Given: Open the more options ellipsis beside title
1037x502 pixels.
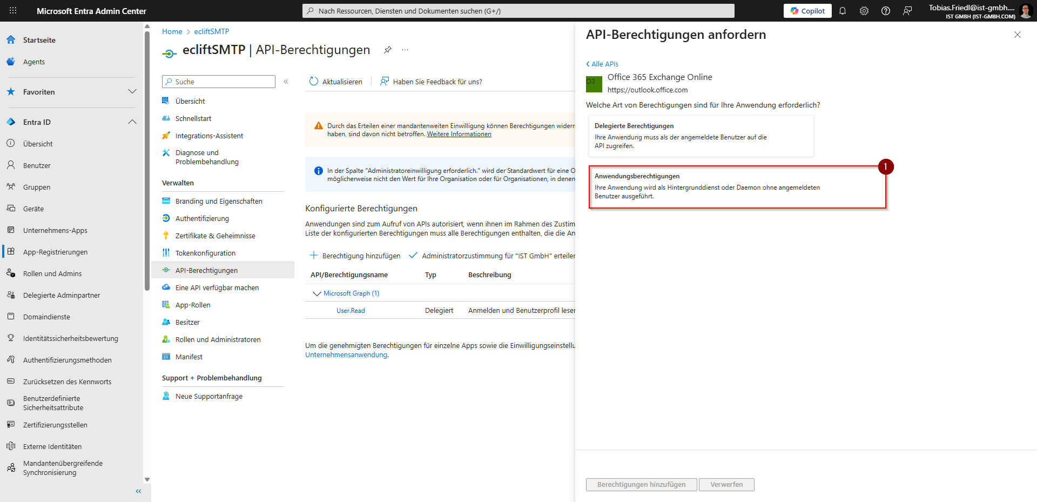Looking at the screenshot, I should [x=405, y=50].
